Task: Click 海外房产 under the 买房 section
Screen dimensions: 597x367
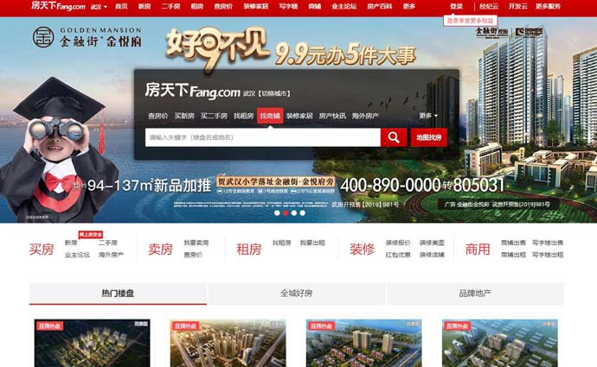Action: [x=111, y=255]
